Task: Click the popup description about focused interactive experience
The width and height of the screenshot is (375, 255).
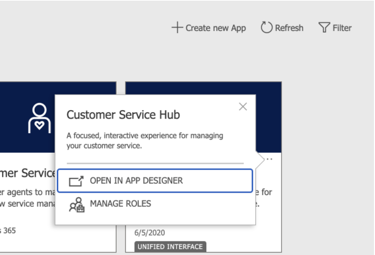Action: pyautogui.click(x=144, y=141)
